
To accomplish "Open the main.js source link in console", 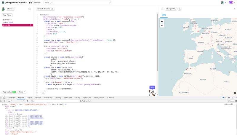I will click(228, 104).
